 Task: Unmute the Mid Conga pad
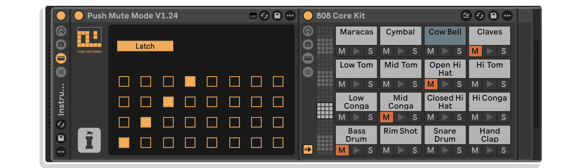(386, 117)
